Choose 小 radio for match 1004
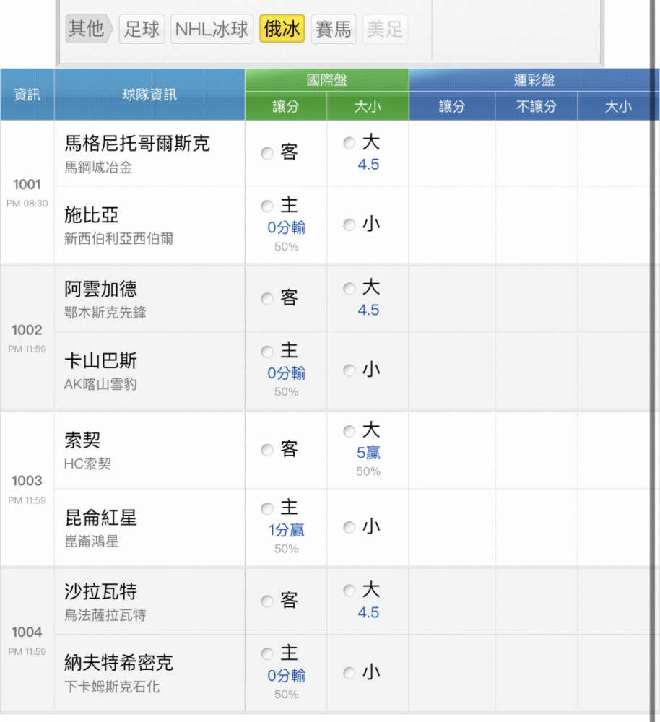This screenshot has width=660, height=722. click(x=349, y=673)
